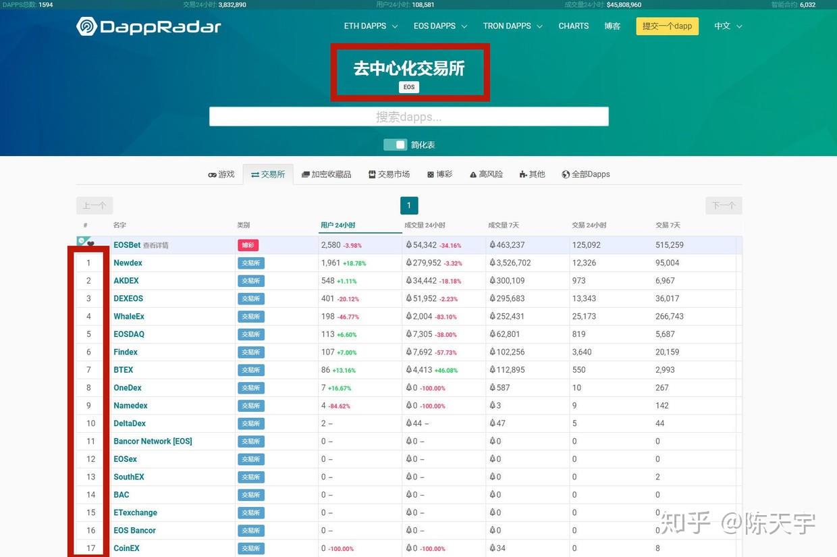Open the Findex dapp link
Viewport: 837px width, 557px height.
126,352
